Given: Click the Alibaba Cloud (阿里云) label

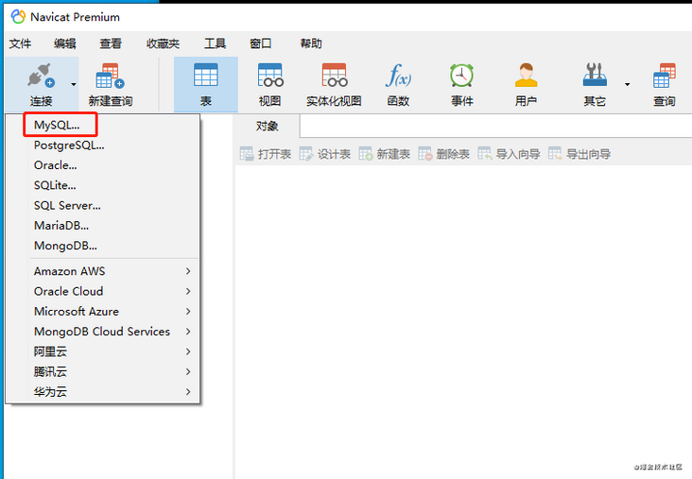Looking at the screenshot, I should pyautogui.click(x=50, y=351).
